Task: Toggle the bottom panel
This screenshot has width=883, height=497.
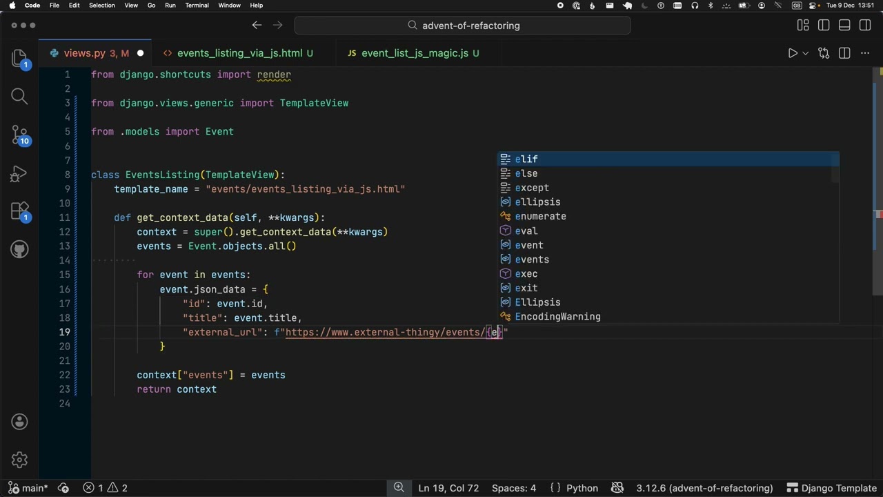Action: pos(844,26)
